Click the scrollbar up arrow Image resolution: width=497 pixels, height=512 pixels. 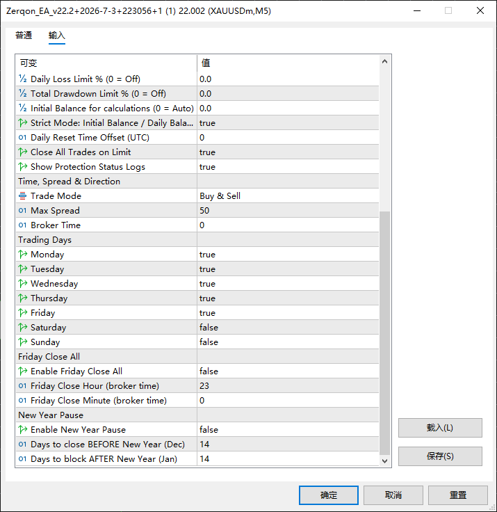(385, 61)
